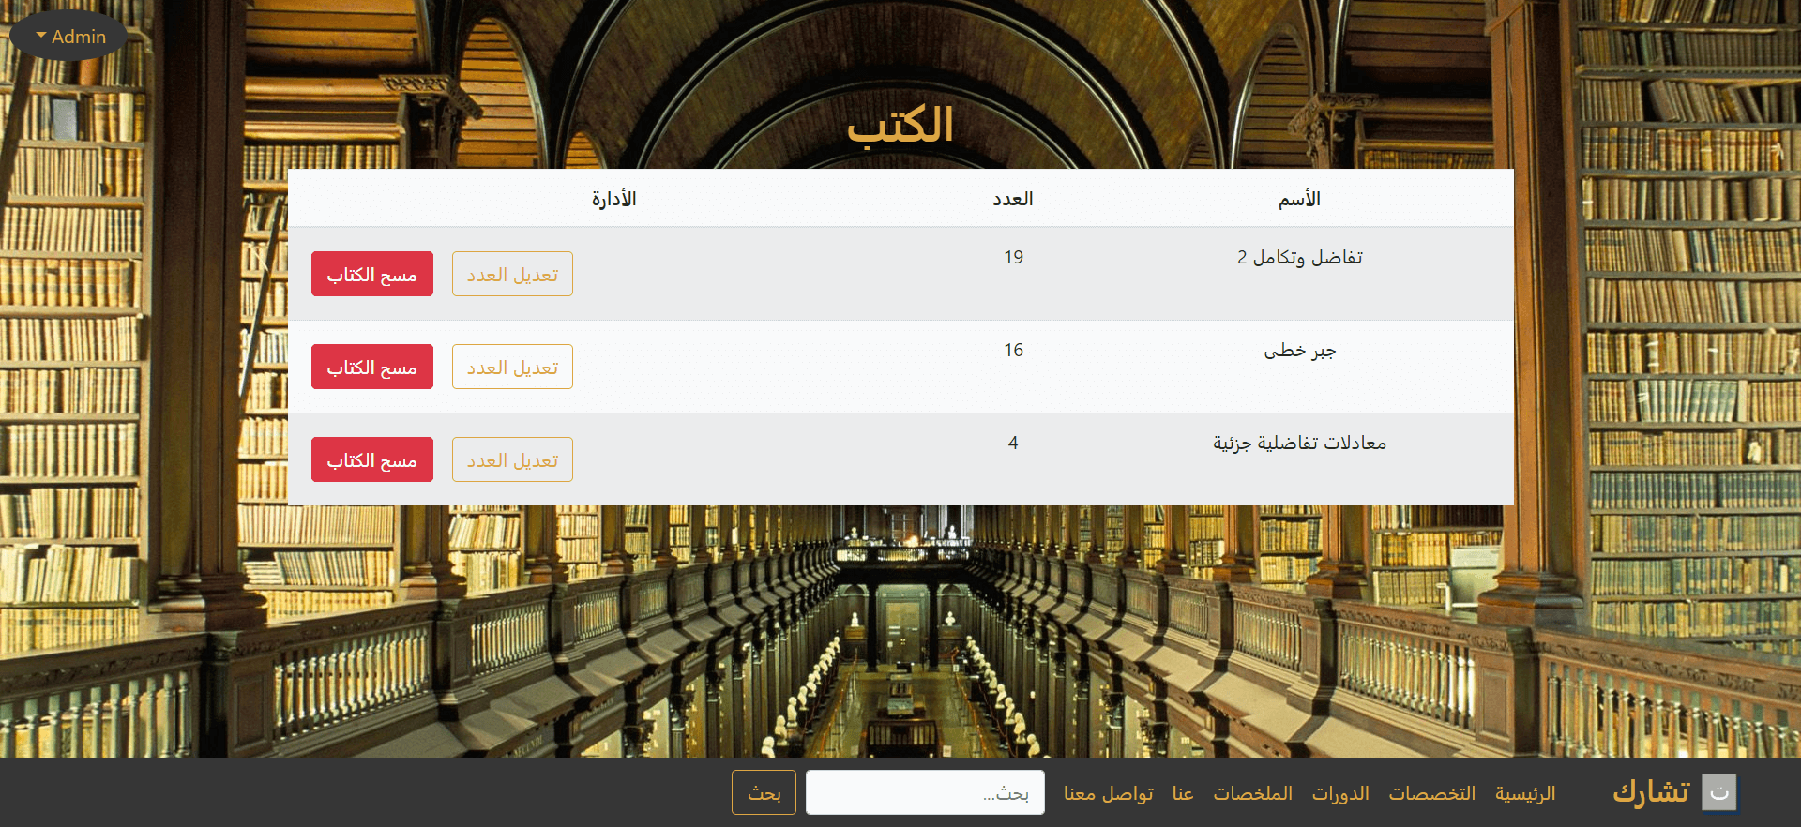Open the التخصصات navigation link
This screenshot has height=827, width=1801.
(1431, 793)
